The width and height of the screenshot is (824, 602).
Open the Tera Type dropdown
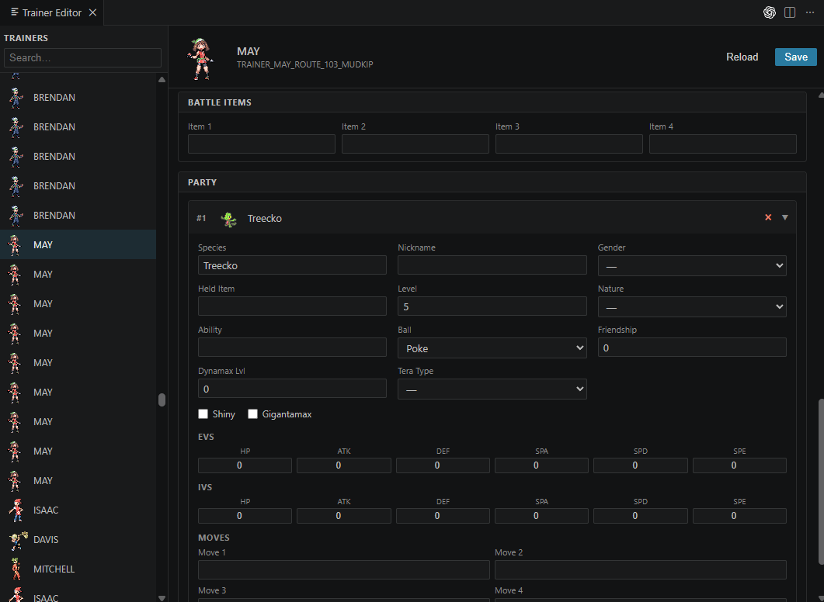[x=492, y=389]
